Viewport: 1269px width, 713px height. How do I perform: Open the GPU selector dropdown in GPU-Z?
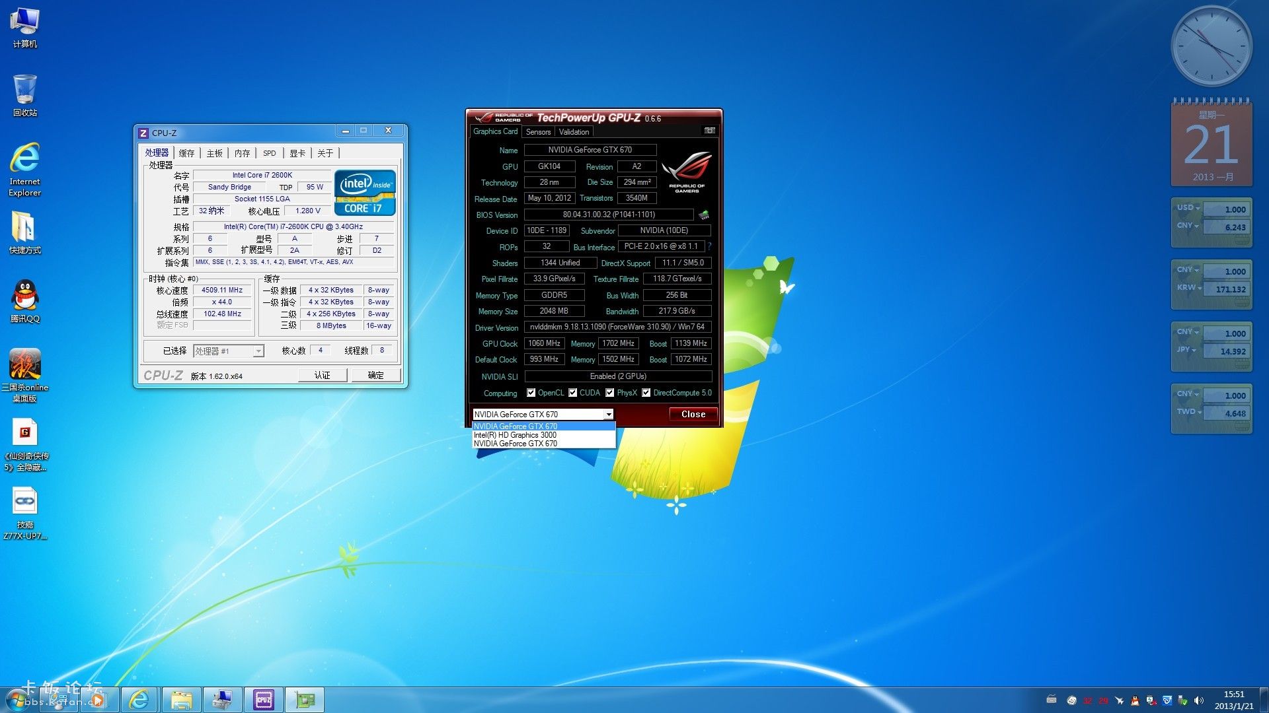pos(608,415)
